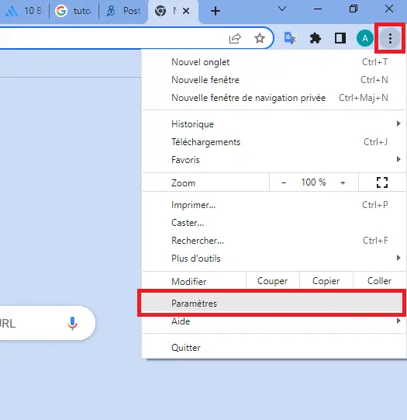Restore down the Chrome window
This screenshot has width=407, height=420.
(x=354, y=9)
